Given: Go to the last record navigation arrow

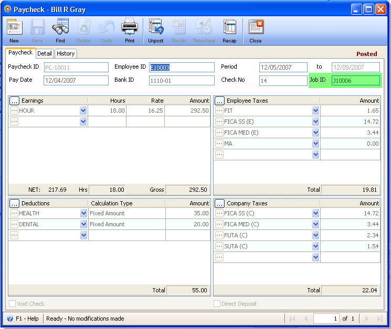Looking at the screenshot, I should (x=380, y=319).
